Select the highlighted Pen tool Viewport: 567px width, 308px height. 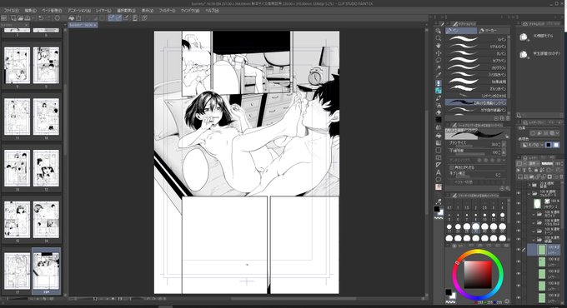[439, 83]
